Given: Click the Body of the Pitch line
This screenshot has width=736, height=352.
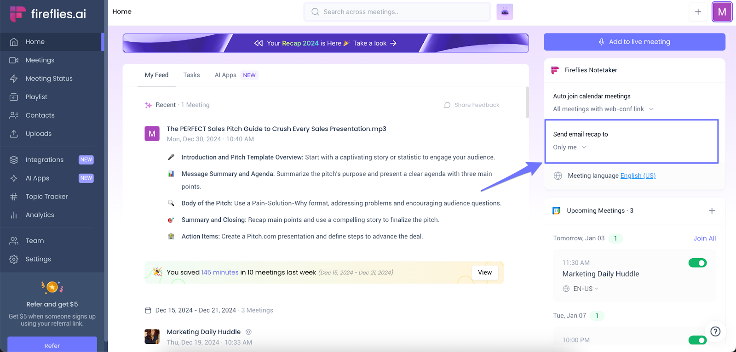Looking at the screenshot, I should 334,203.
